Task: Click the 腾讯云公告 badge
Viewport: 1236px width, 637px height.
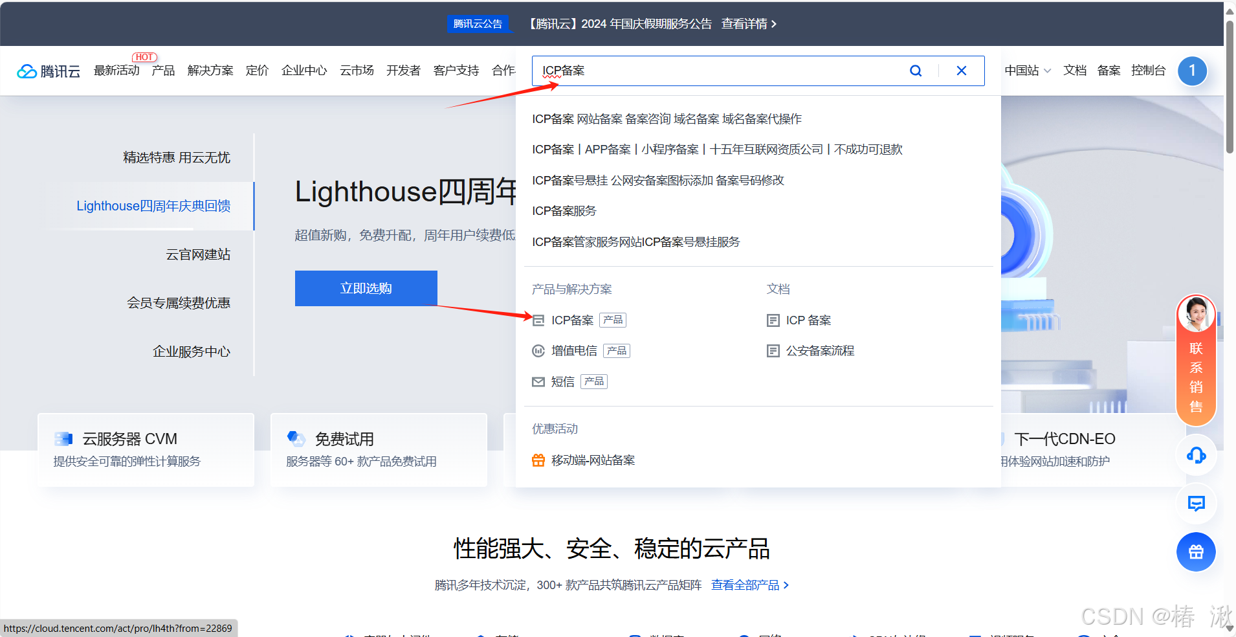Action: click(478, 24)
